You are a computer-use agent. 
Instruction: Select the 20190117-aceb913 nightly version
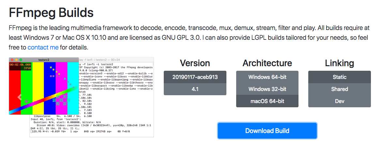195,77
